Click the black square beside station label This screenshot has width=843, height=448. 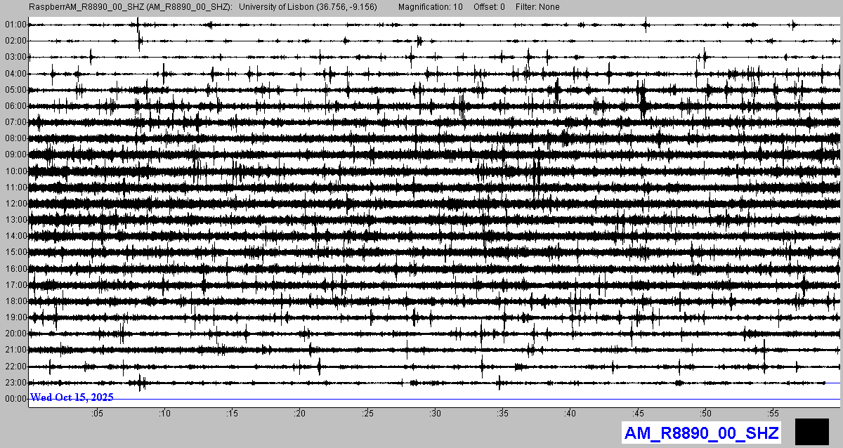(812, 431)
